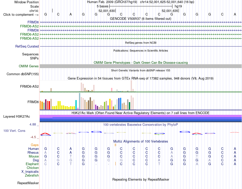Click orange insertion tick in Elephant row
Screen dimensions: 242x189
115,164
